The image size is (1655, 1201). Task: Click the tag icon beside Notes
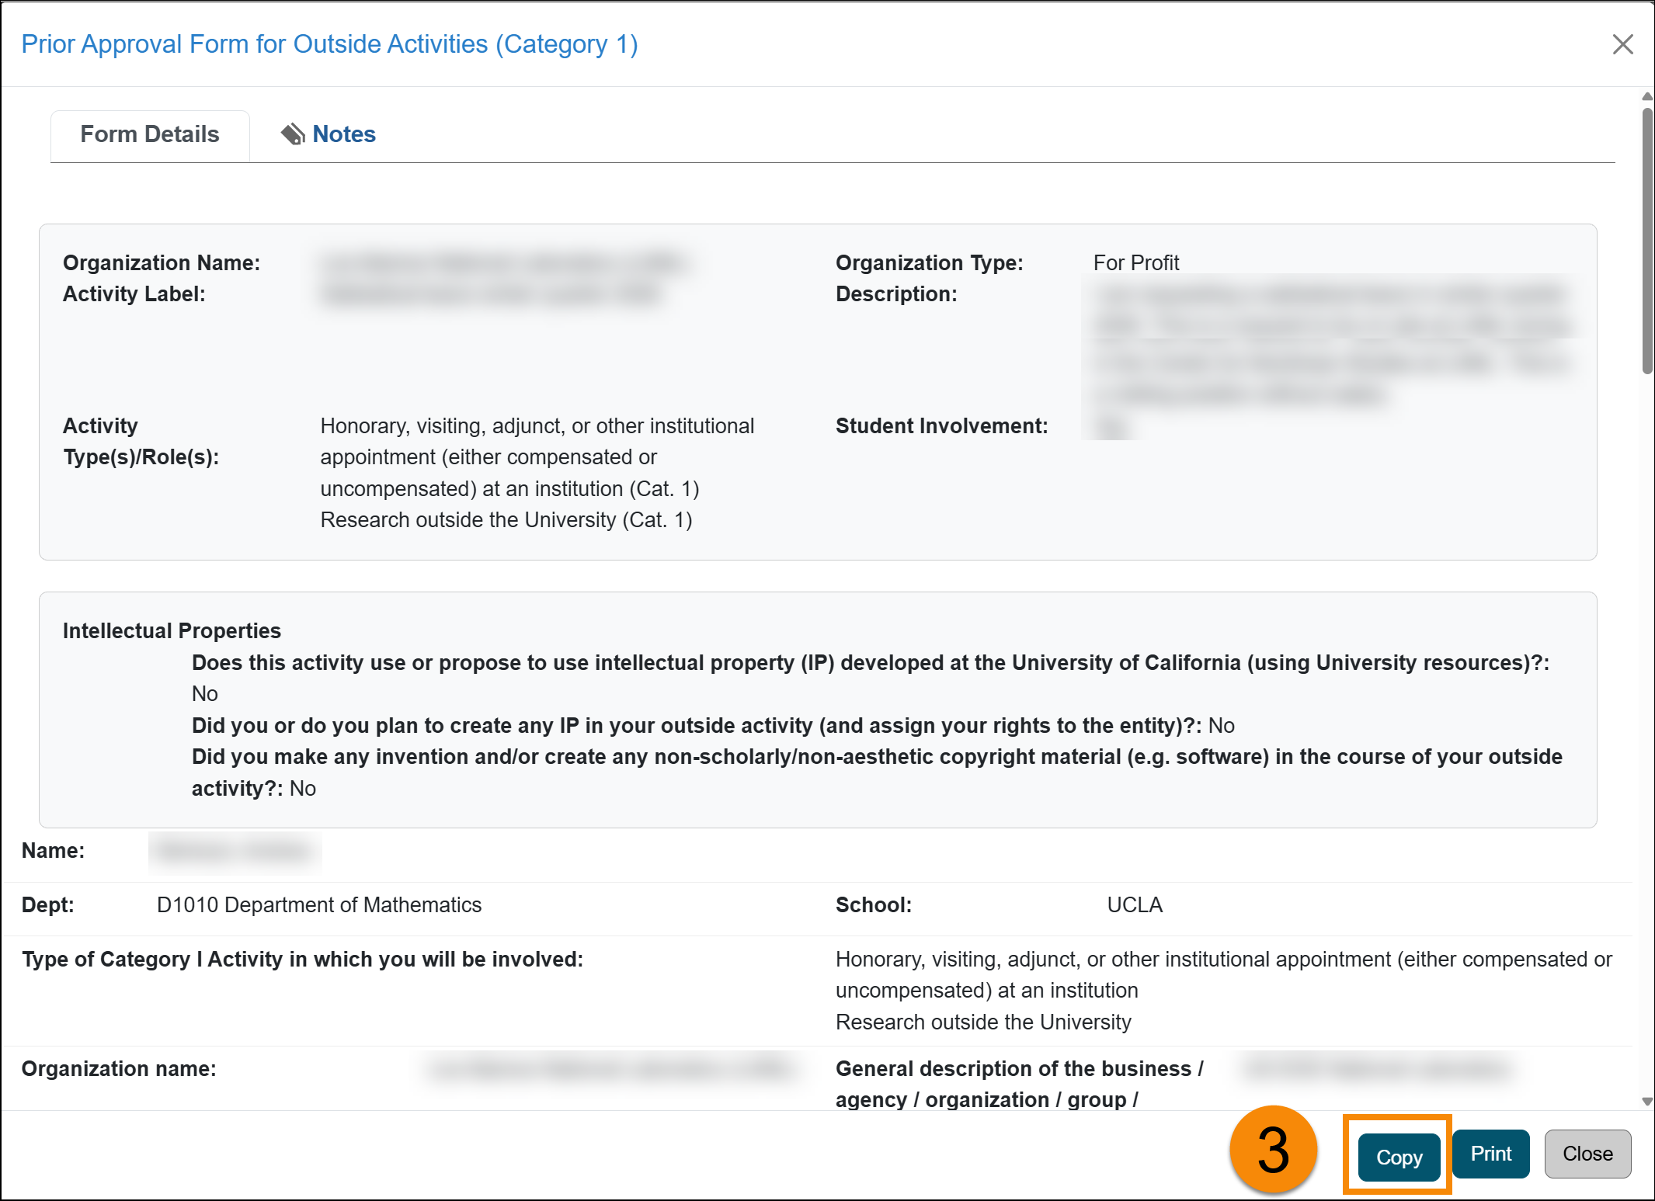pyautogui.click(x=293, y=134)
